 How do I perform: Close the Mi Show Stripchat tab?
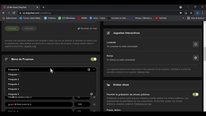(x=37, y=7)
